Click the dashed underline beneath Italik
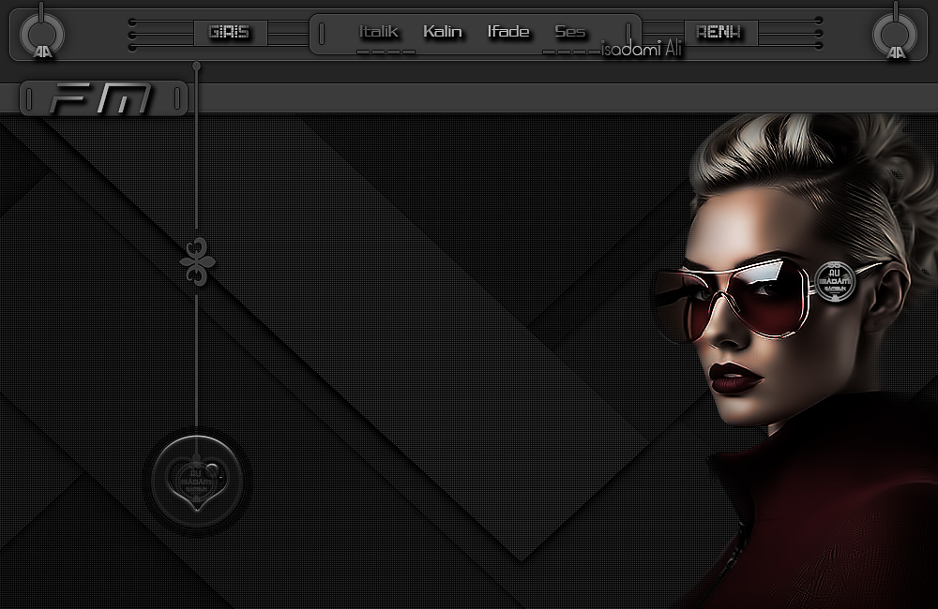Screen dimensions: 938x609 coord(386,52)
